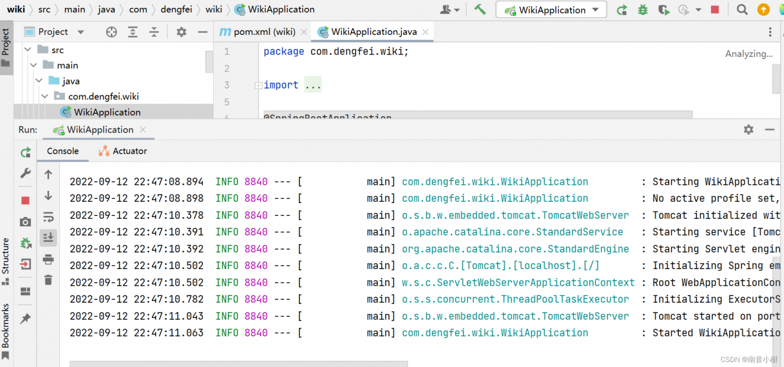Select opened file locate target icon
The height and width of the screenshot is (367, 784).
tap(111, 32)
